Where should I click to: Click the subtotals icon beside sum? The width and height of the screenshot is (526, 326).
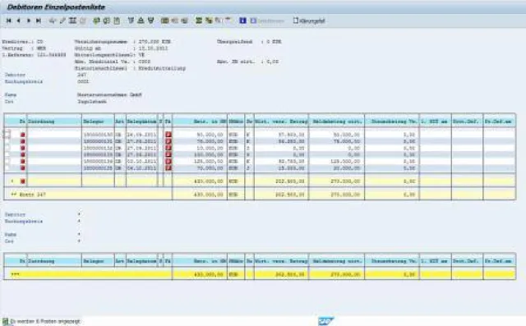209,21
